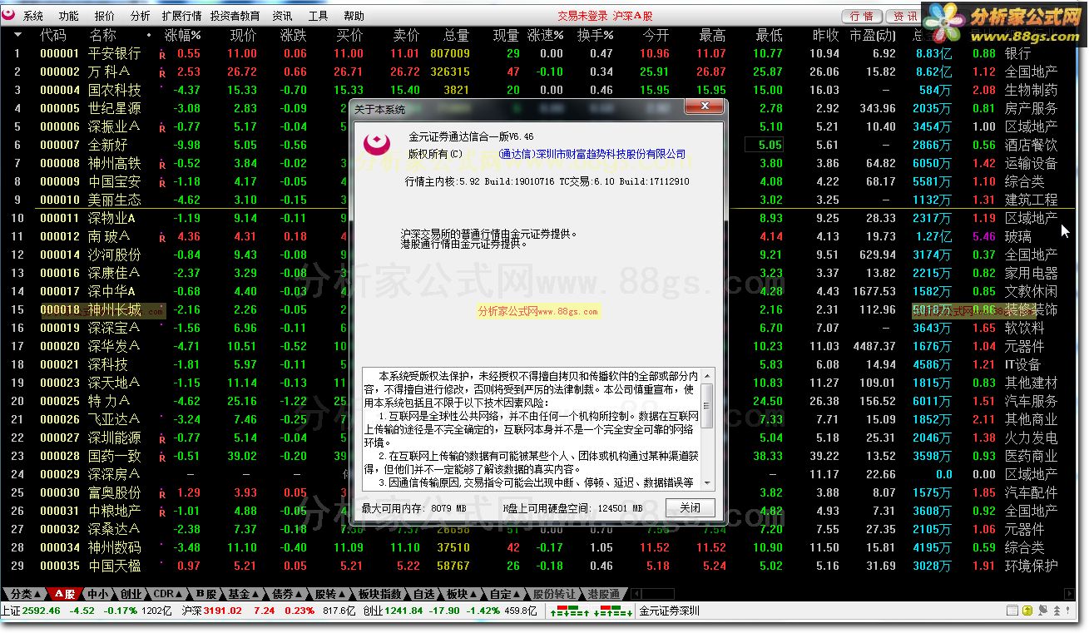
Task: Open the 资讯 menu
Action: coord(283,16)
